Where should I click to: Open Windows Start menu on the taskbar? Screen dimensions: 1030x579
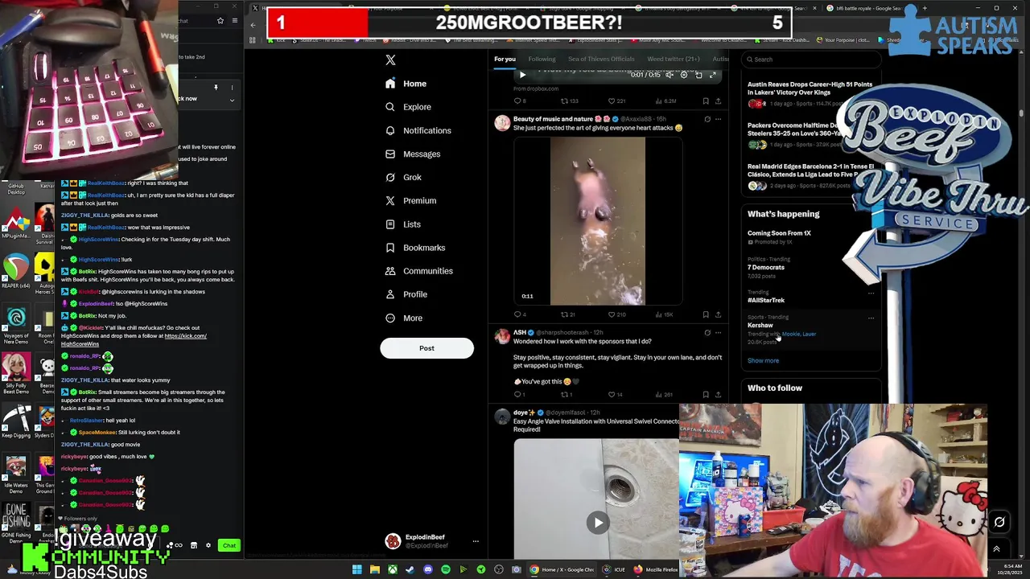click(356, 569)
